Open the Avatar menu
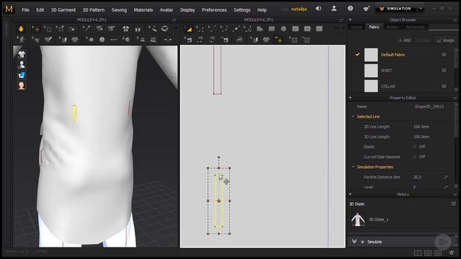The image size is (461, 259). (x=166, y=9)
